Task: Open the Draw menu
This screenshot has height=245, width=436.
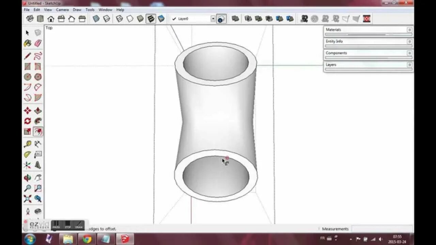Action: 77,10
